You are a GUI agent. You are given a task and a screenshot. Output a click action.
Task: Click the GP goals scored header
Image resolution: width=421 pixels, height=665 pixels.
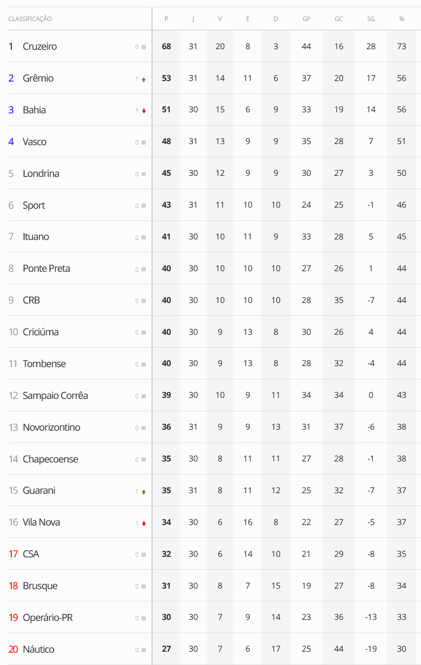(x=306, y=19)
